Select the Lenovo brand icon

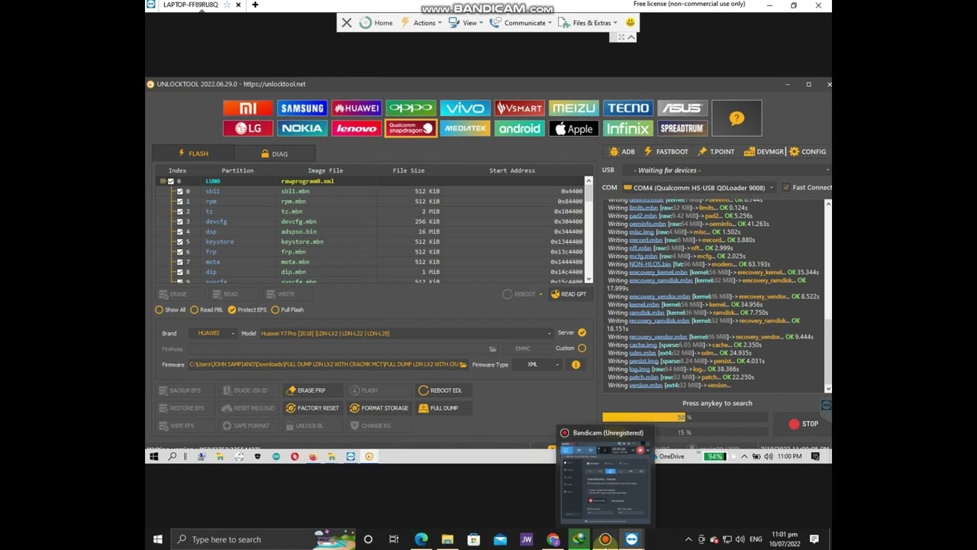356,128
